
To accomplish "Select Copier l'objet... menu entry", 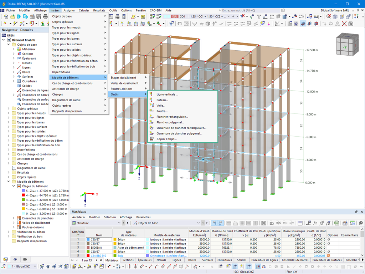I will [x=166, y=139].
